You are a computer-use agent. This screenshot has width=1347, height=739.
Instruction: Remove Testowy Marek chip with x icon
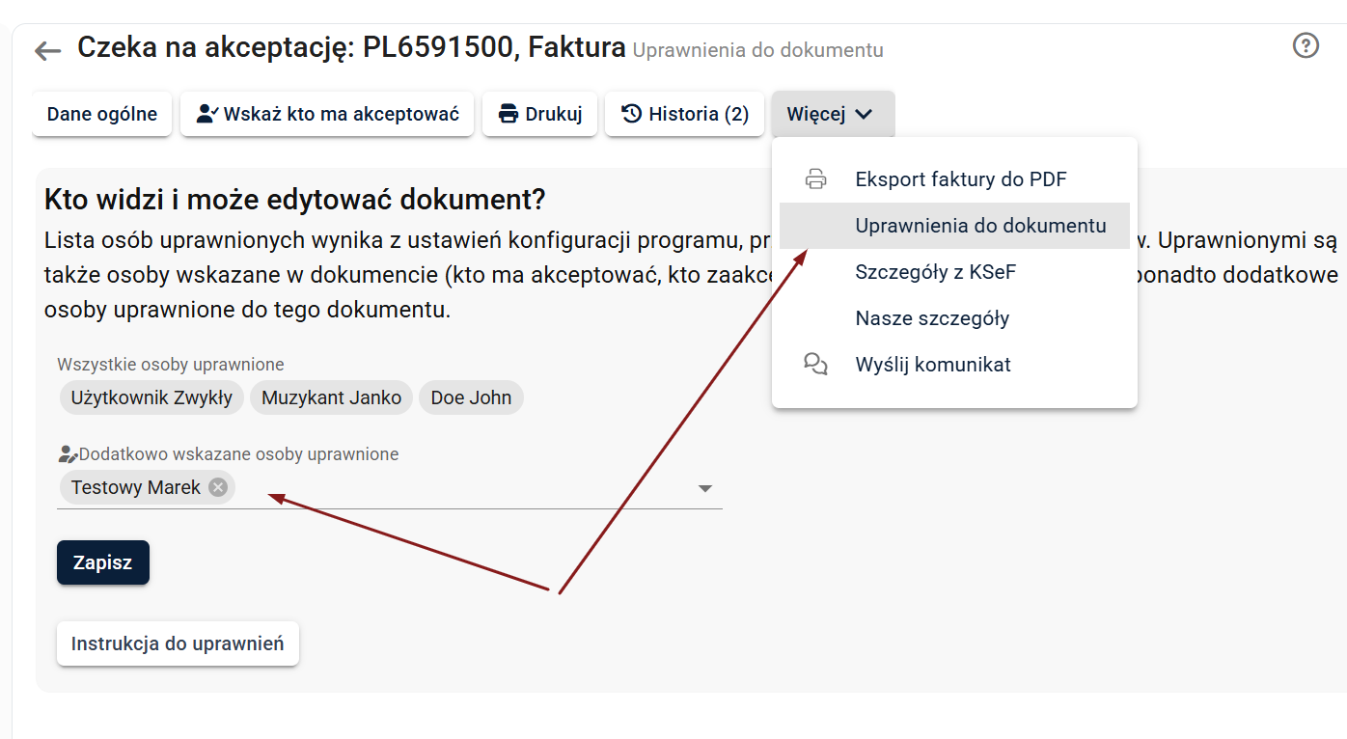pyautogui.click(x=218, y=487)
